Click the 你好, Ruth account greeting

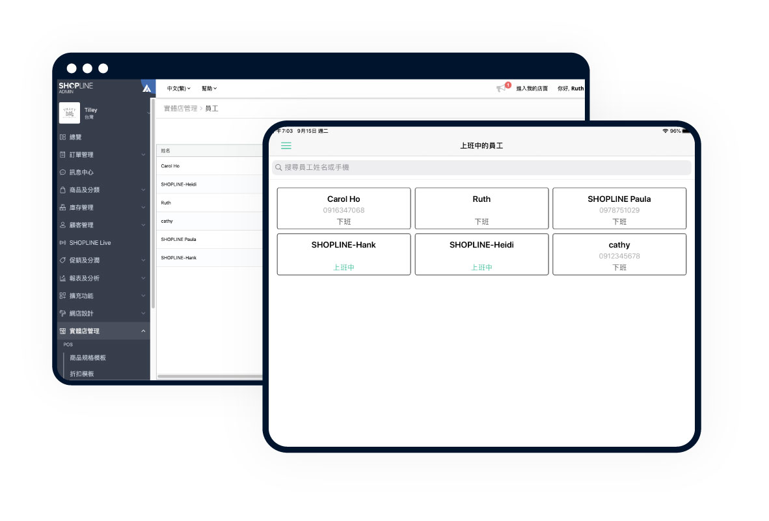click(x=571, y=89)
